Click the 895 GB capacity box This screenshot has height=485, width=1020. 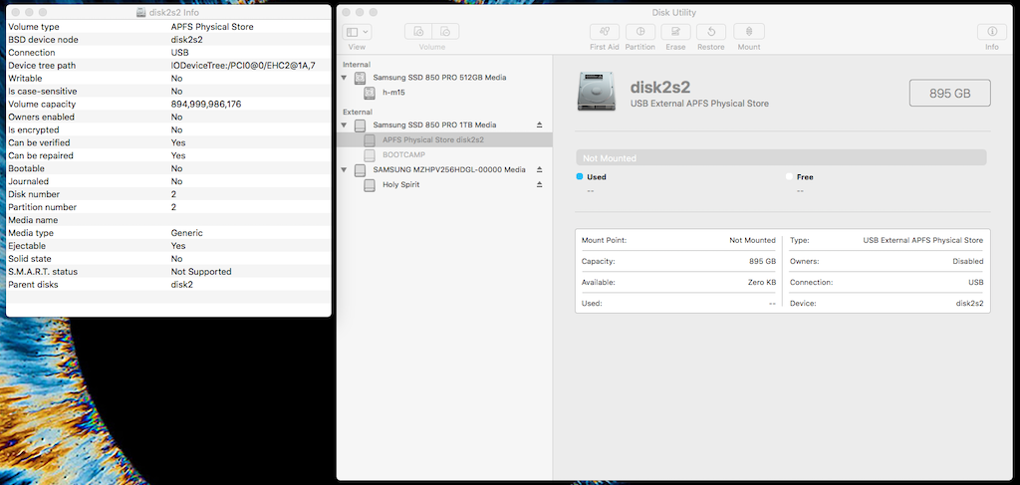coord(949,93)
